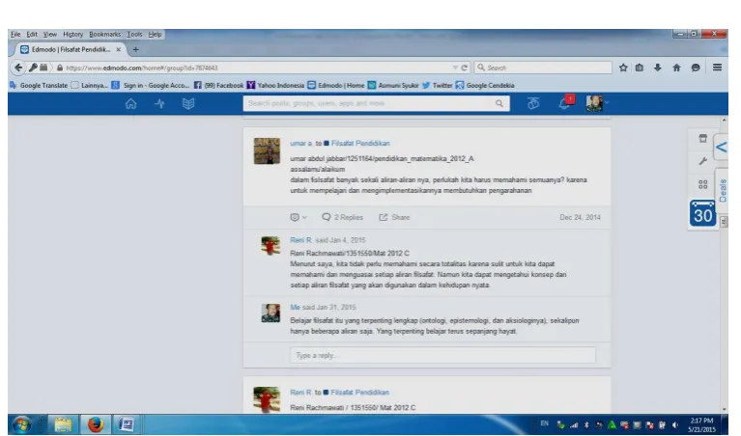741x436 pixels.
Task: Click 2 Replies on umar's post
Action: click(343, 218)
